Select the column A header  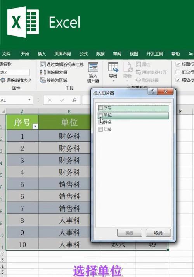click(22, 111)
